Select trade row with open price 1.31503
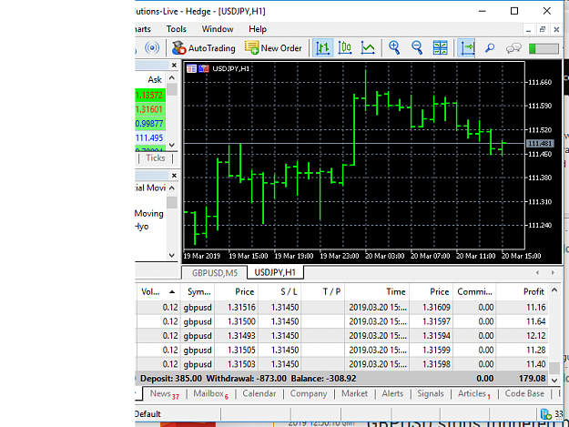This screenshot has width=569, height=427. click(341, 364)
